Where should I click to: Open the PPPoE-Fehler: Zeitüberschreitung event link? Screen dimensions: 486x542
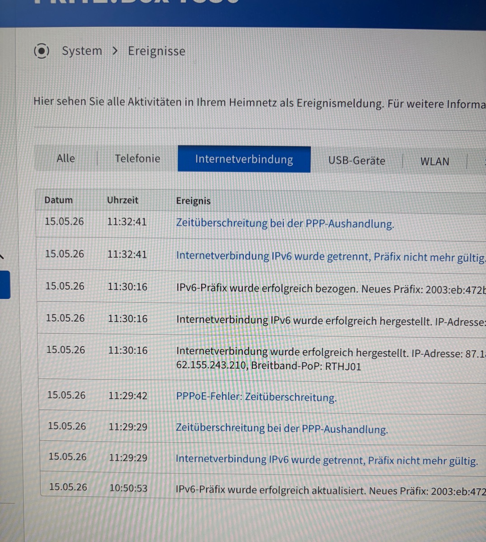coord(256,397)
